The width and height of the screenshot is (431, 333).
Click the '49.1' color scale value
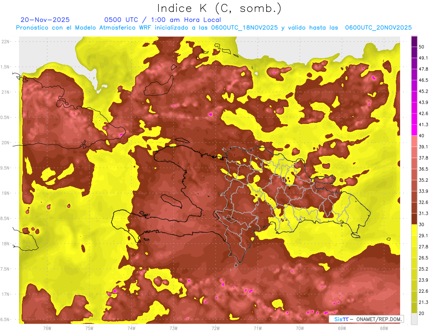(x=423, y=58)
